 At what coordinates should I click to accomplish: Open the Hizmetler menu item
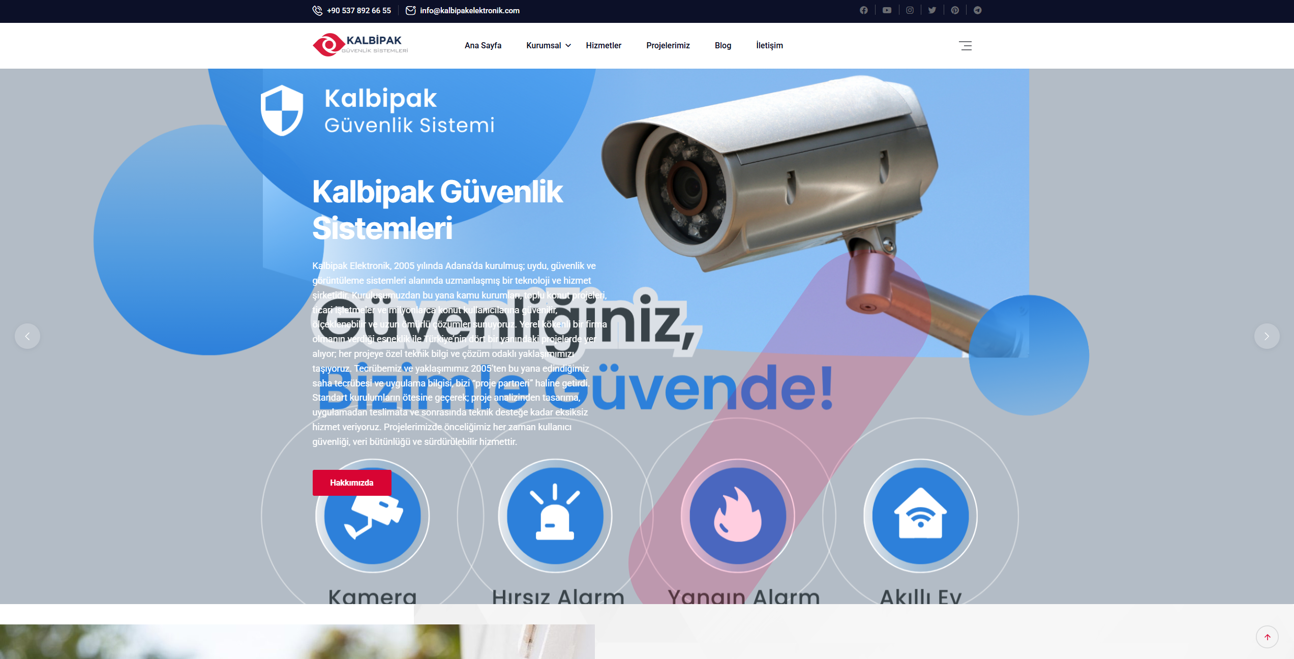coord(604,45)
